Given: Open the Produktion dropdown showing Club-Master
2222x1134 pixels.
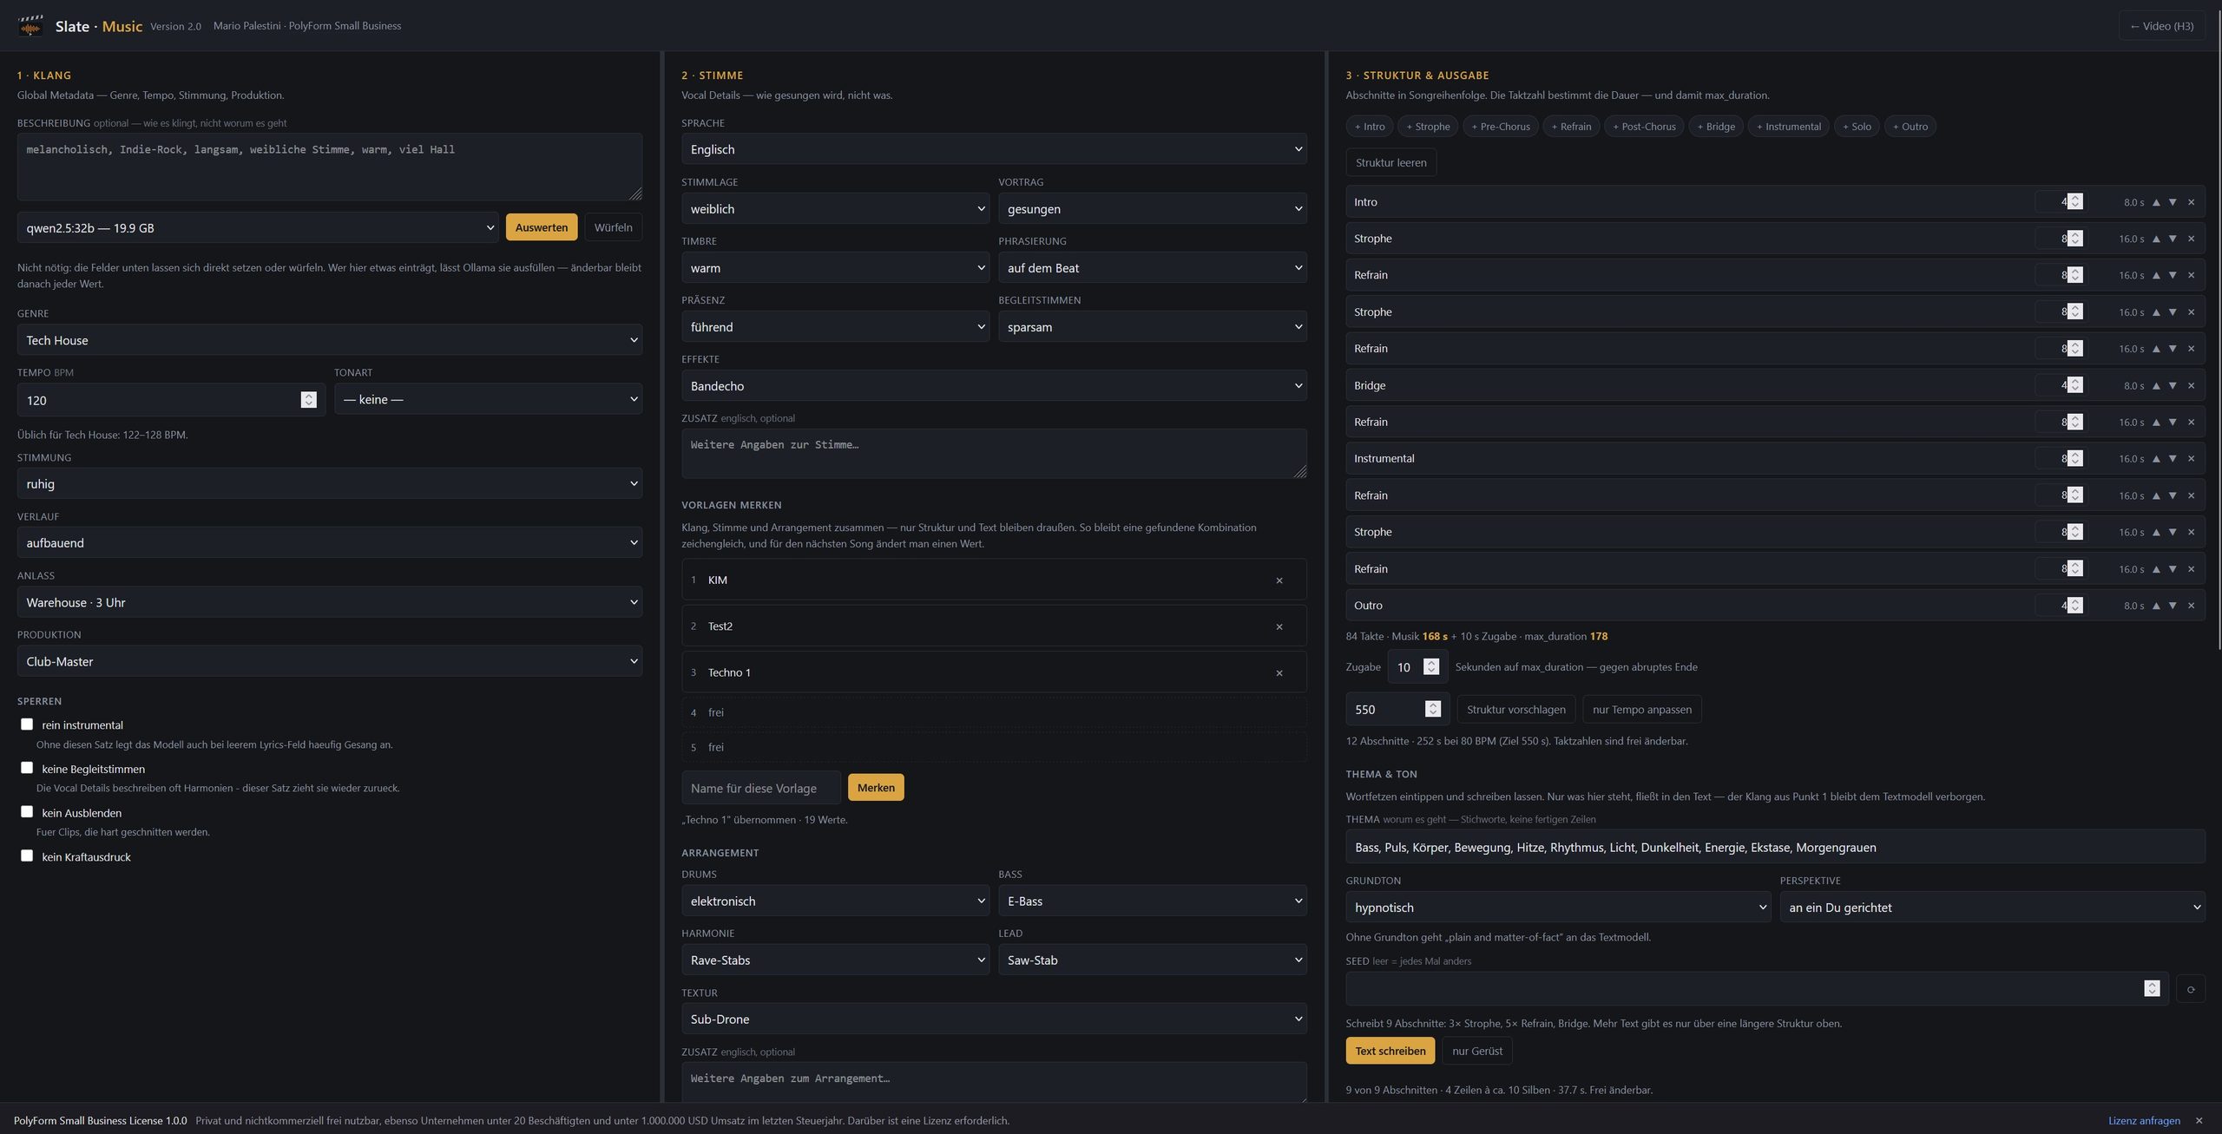Looking at the screenshot, I should pos(330,661).
